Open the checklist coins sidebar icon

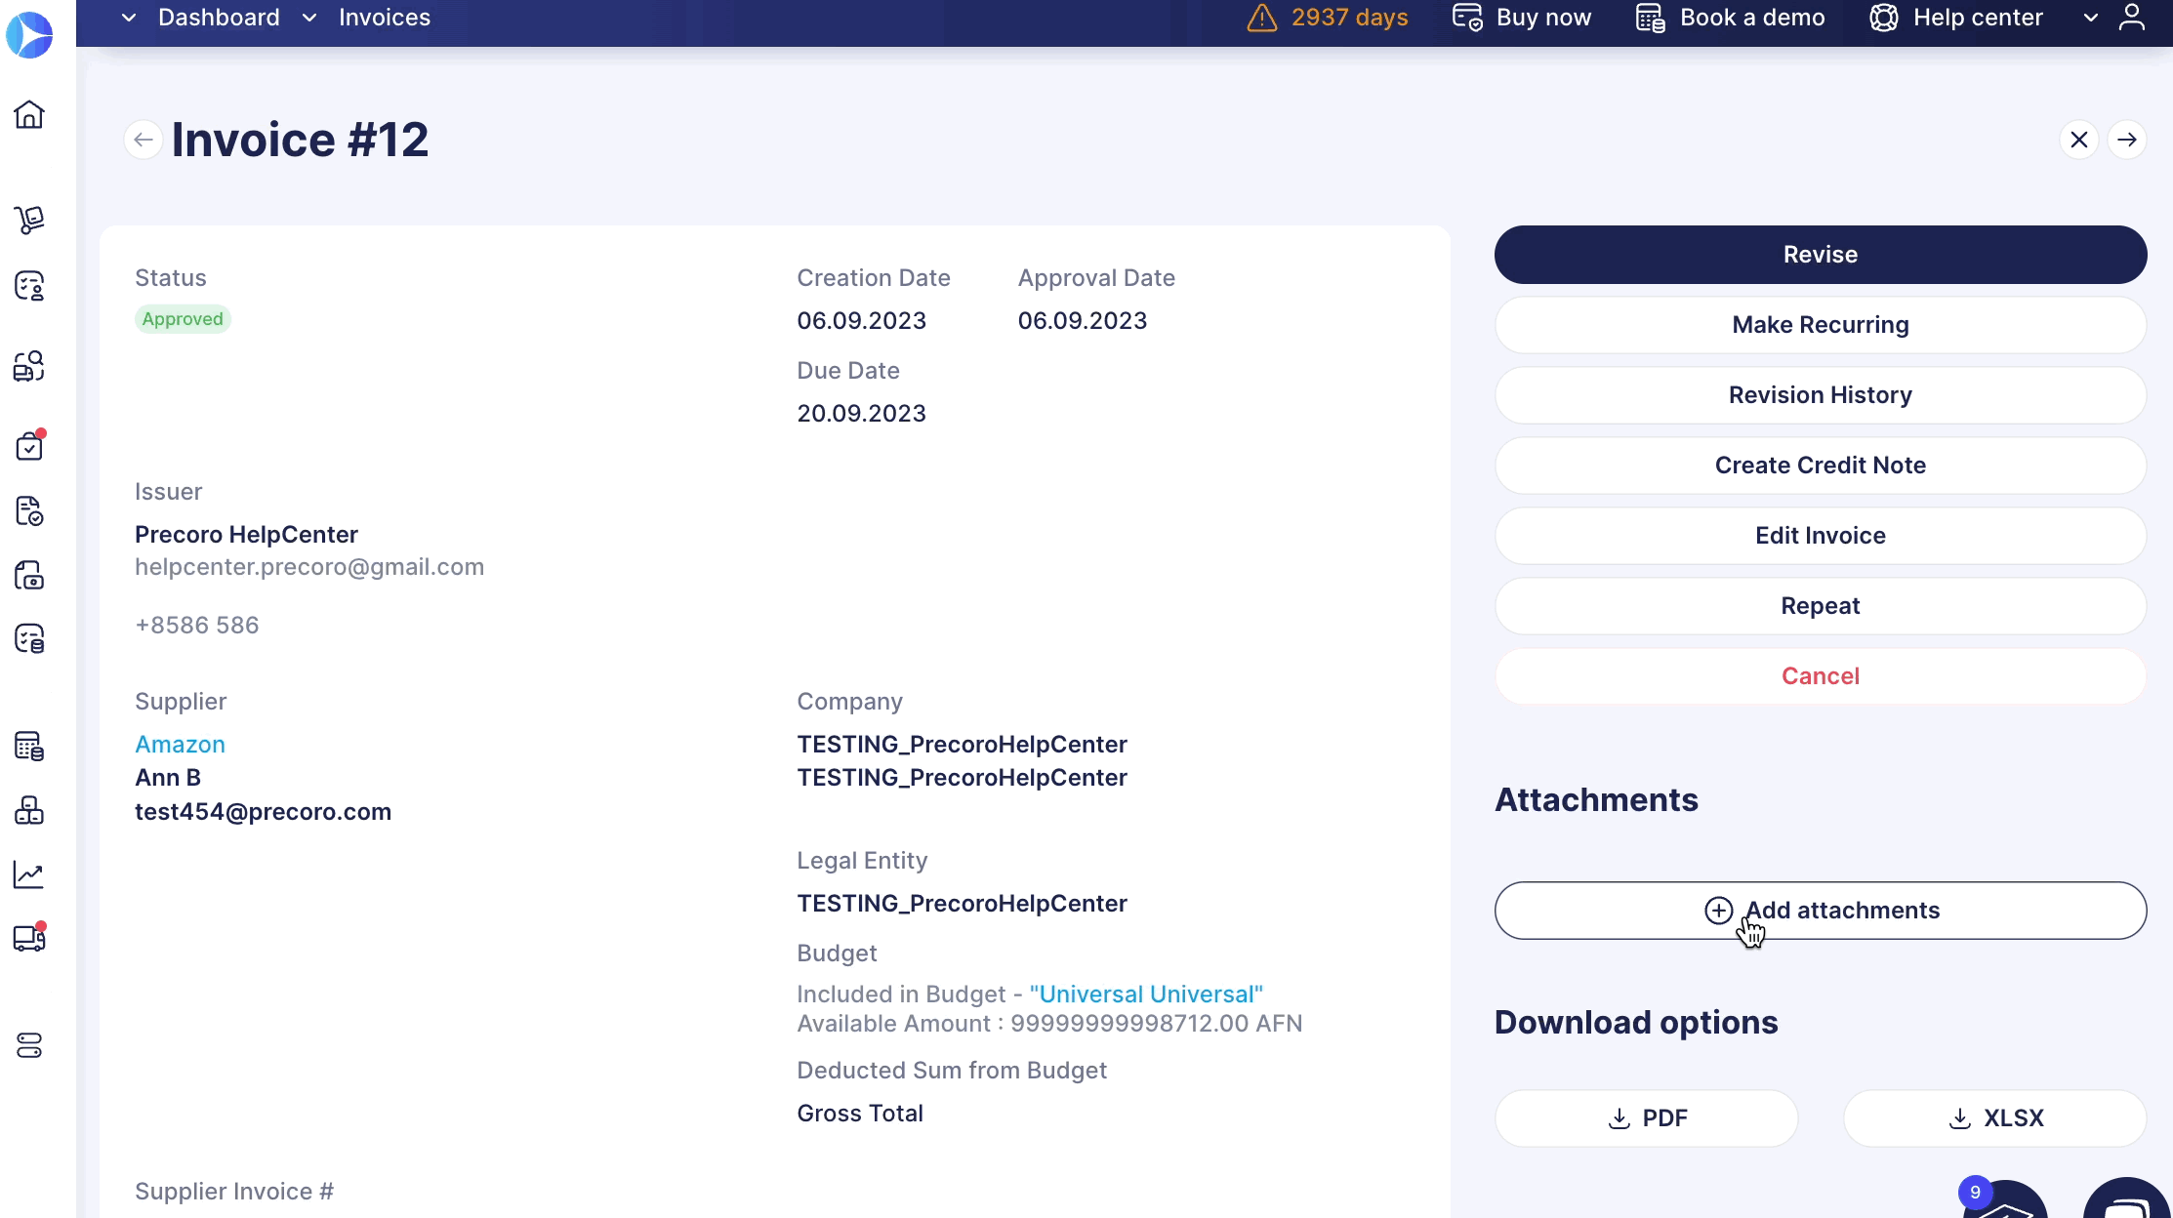coord(29,639)
